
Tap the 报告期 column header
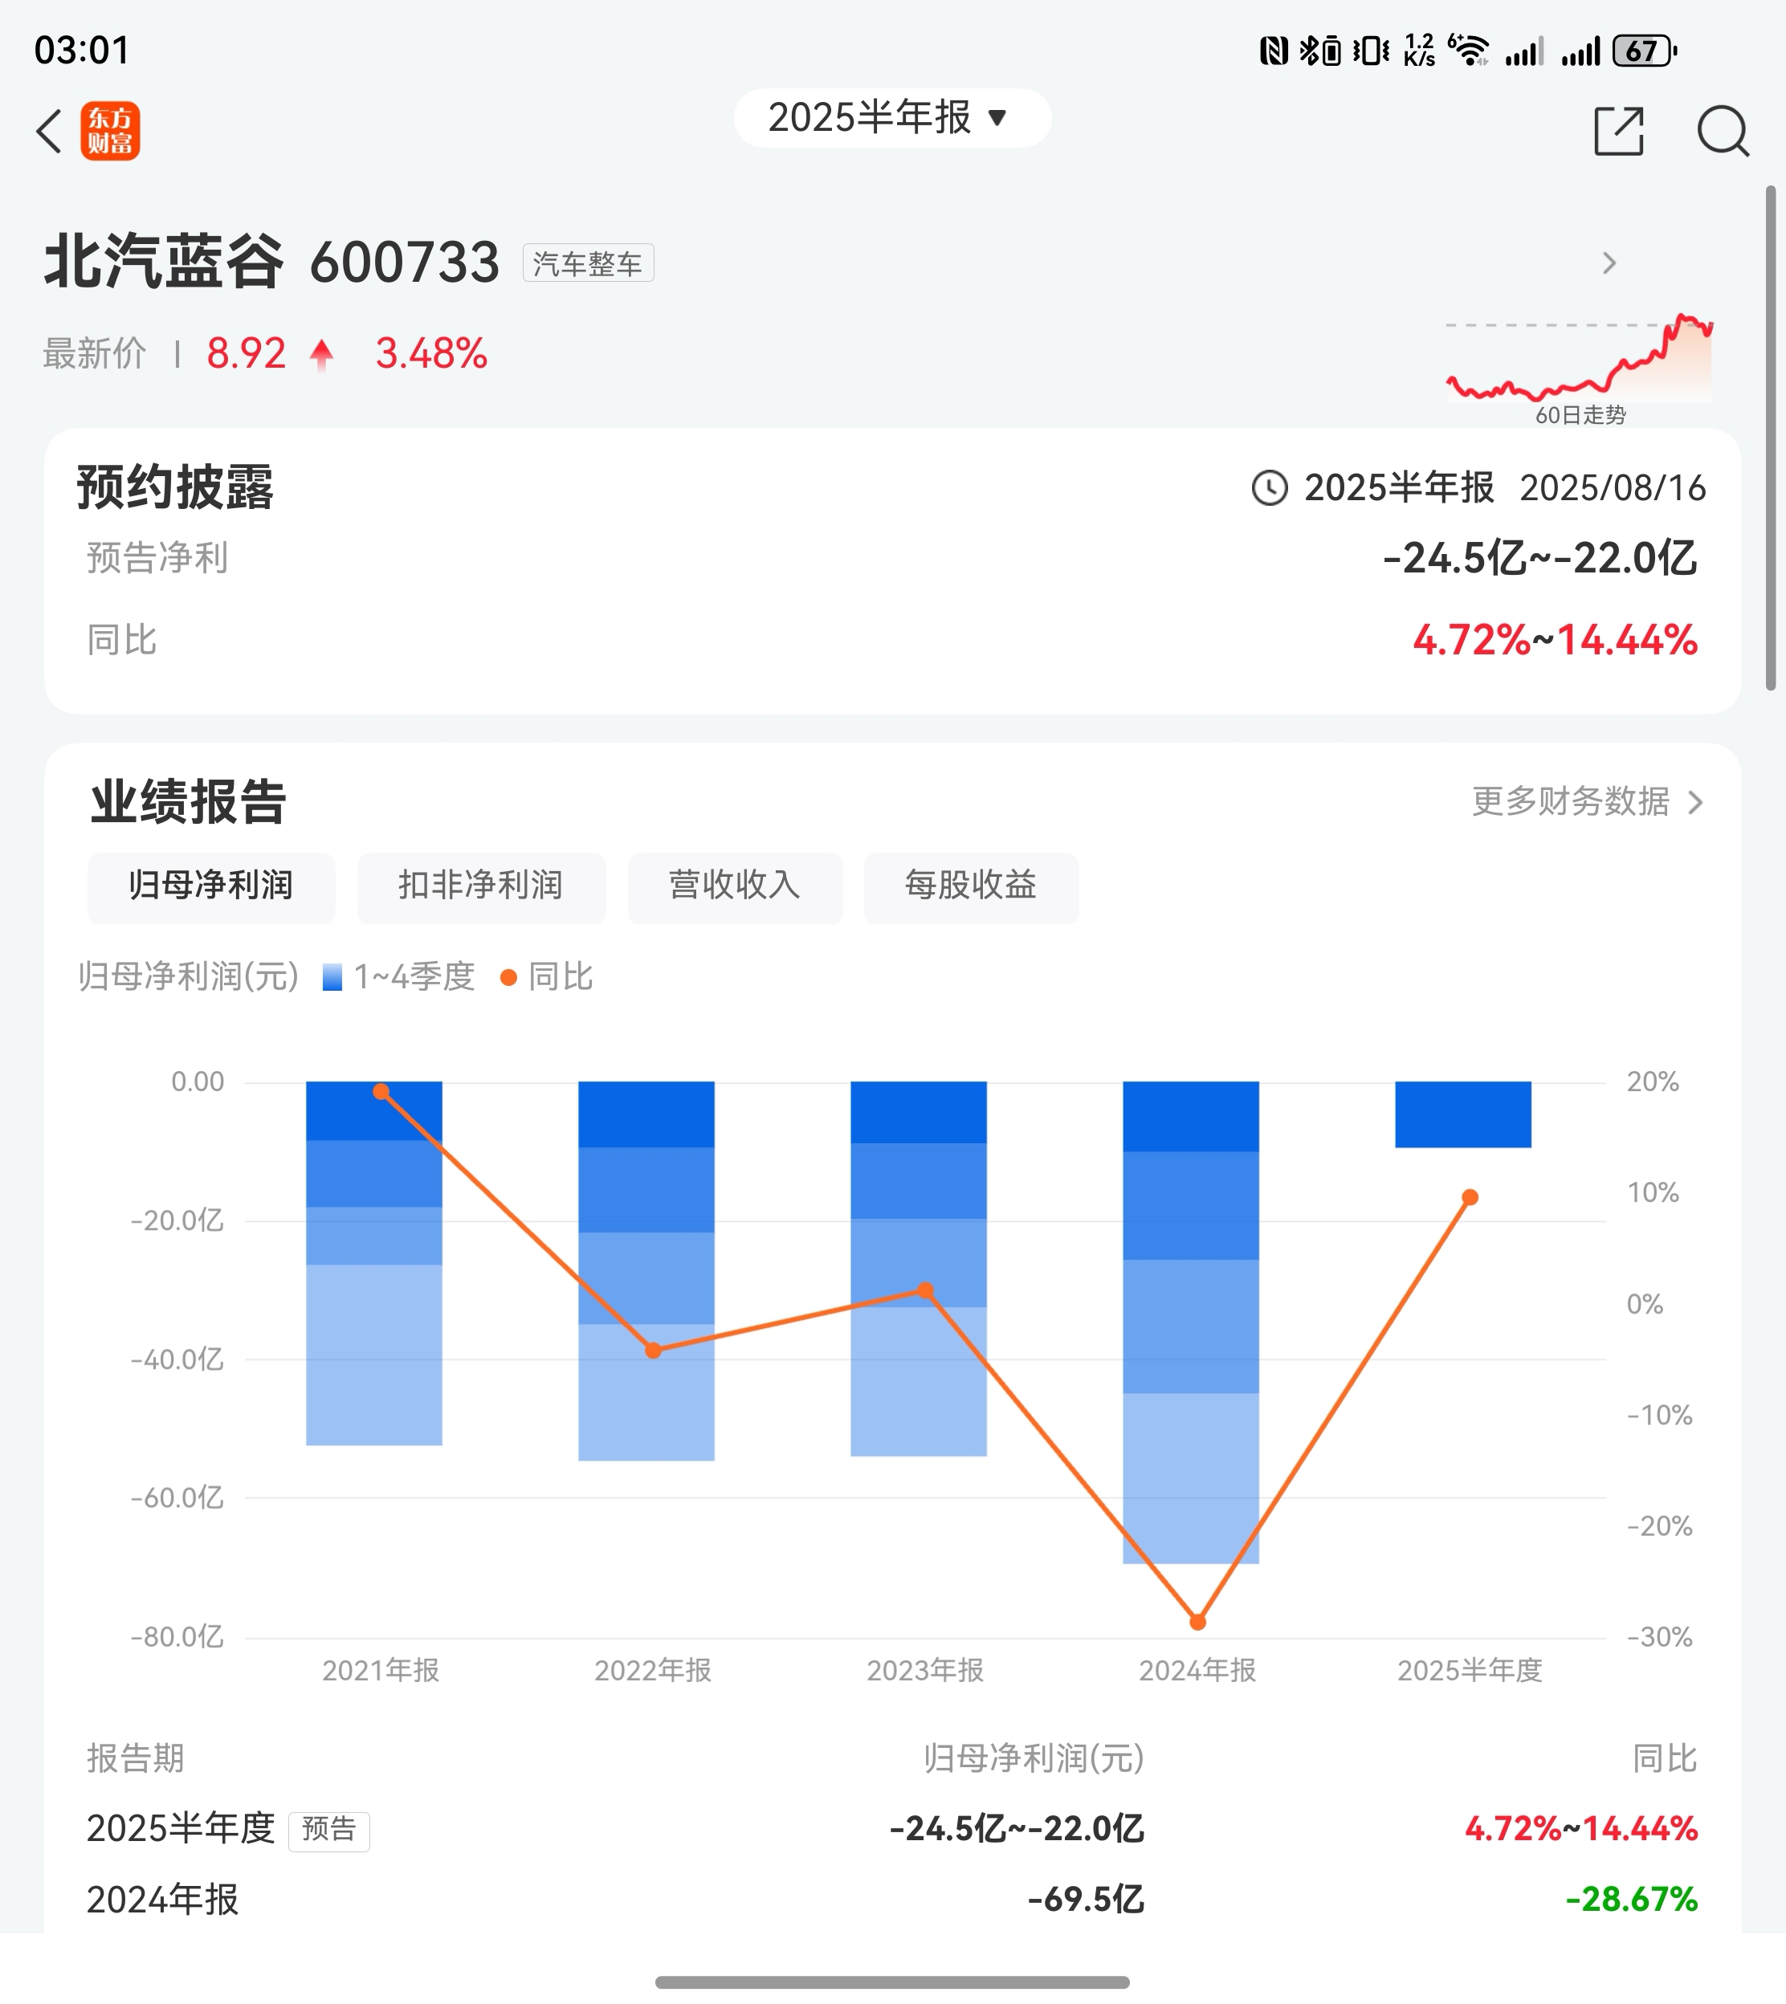click(x=136, y=1759)
